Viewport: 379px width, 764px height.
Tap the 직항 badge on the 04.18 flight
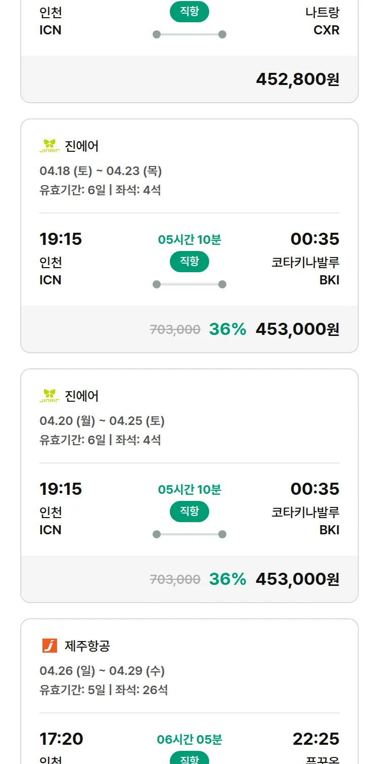tap(189, 262)
